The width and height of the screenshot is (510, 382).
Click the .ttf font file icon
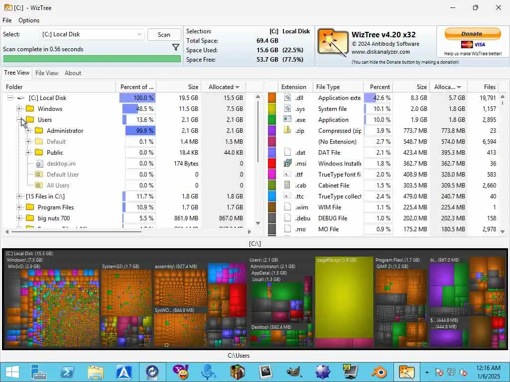click(287, 174)
